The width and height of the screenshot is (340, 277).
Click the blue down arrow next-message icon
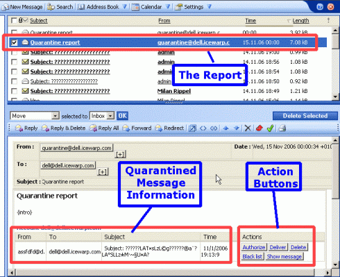(237, 128)
